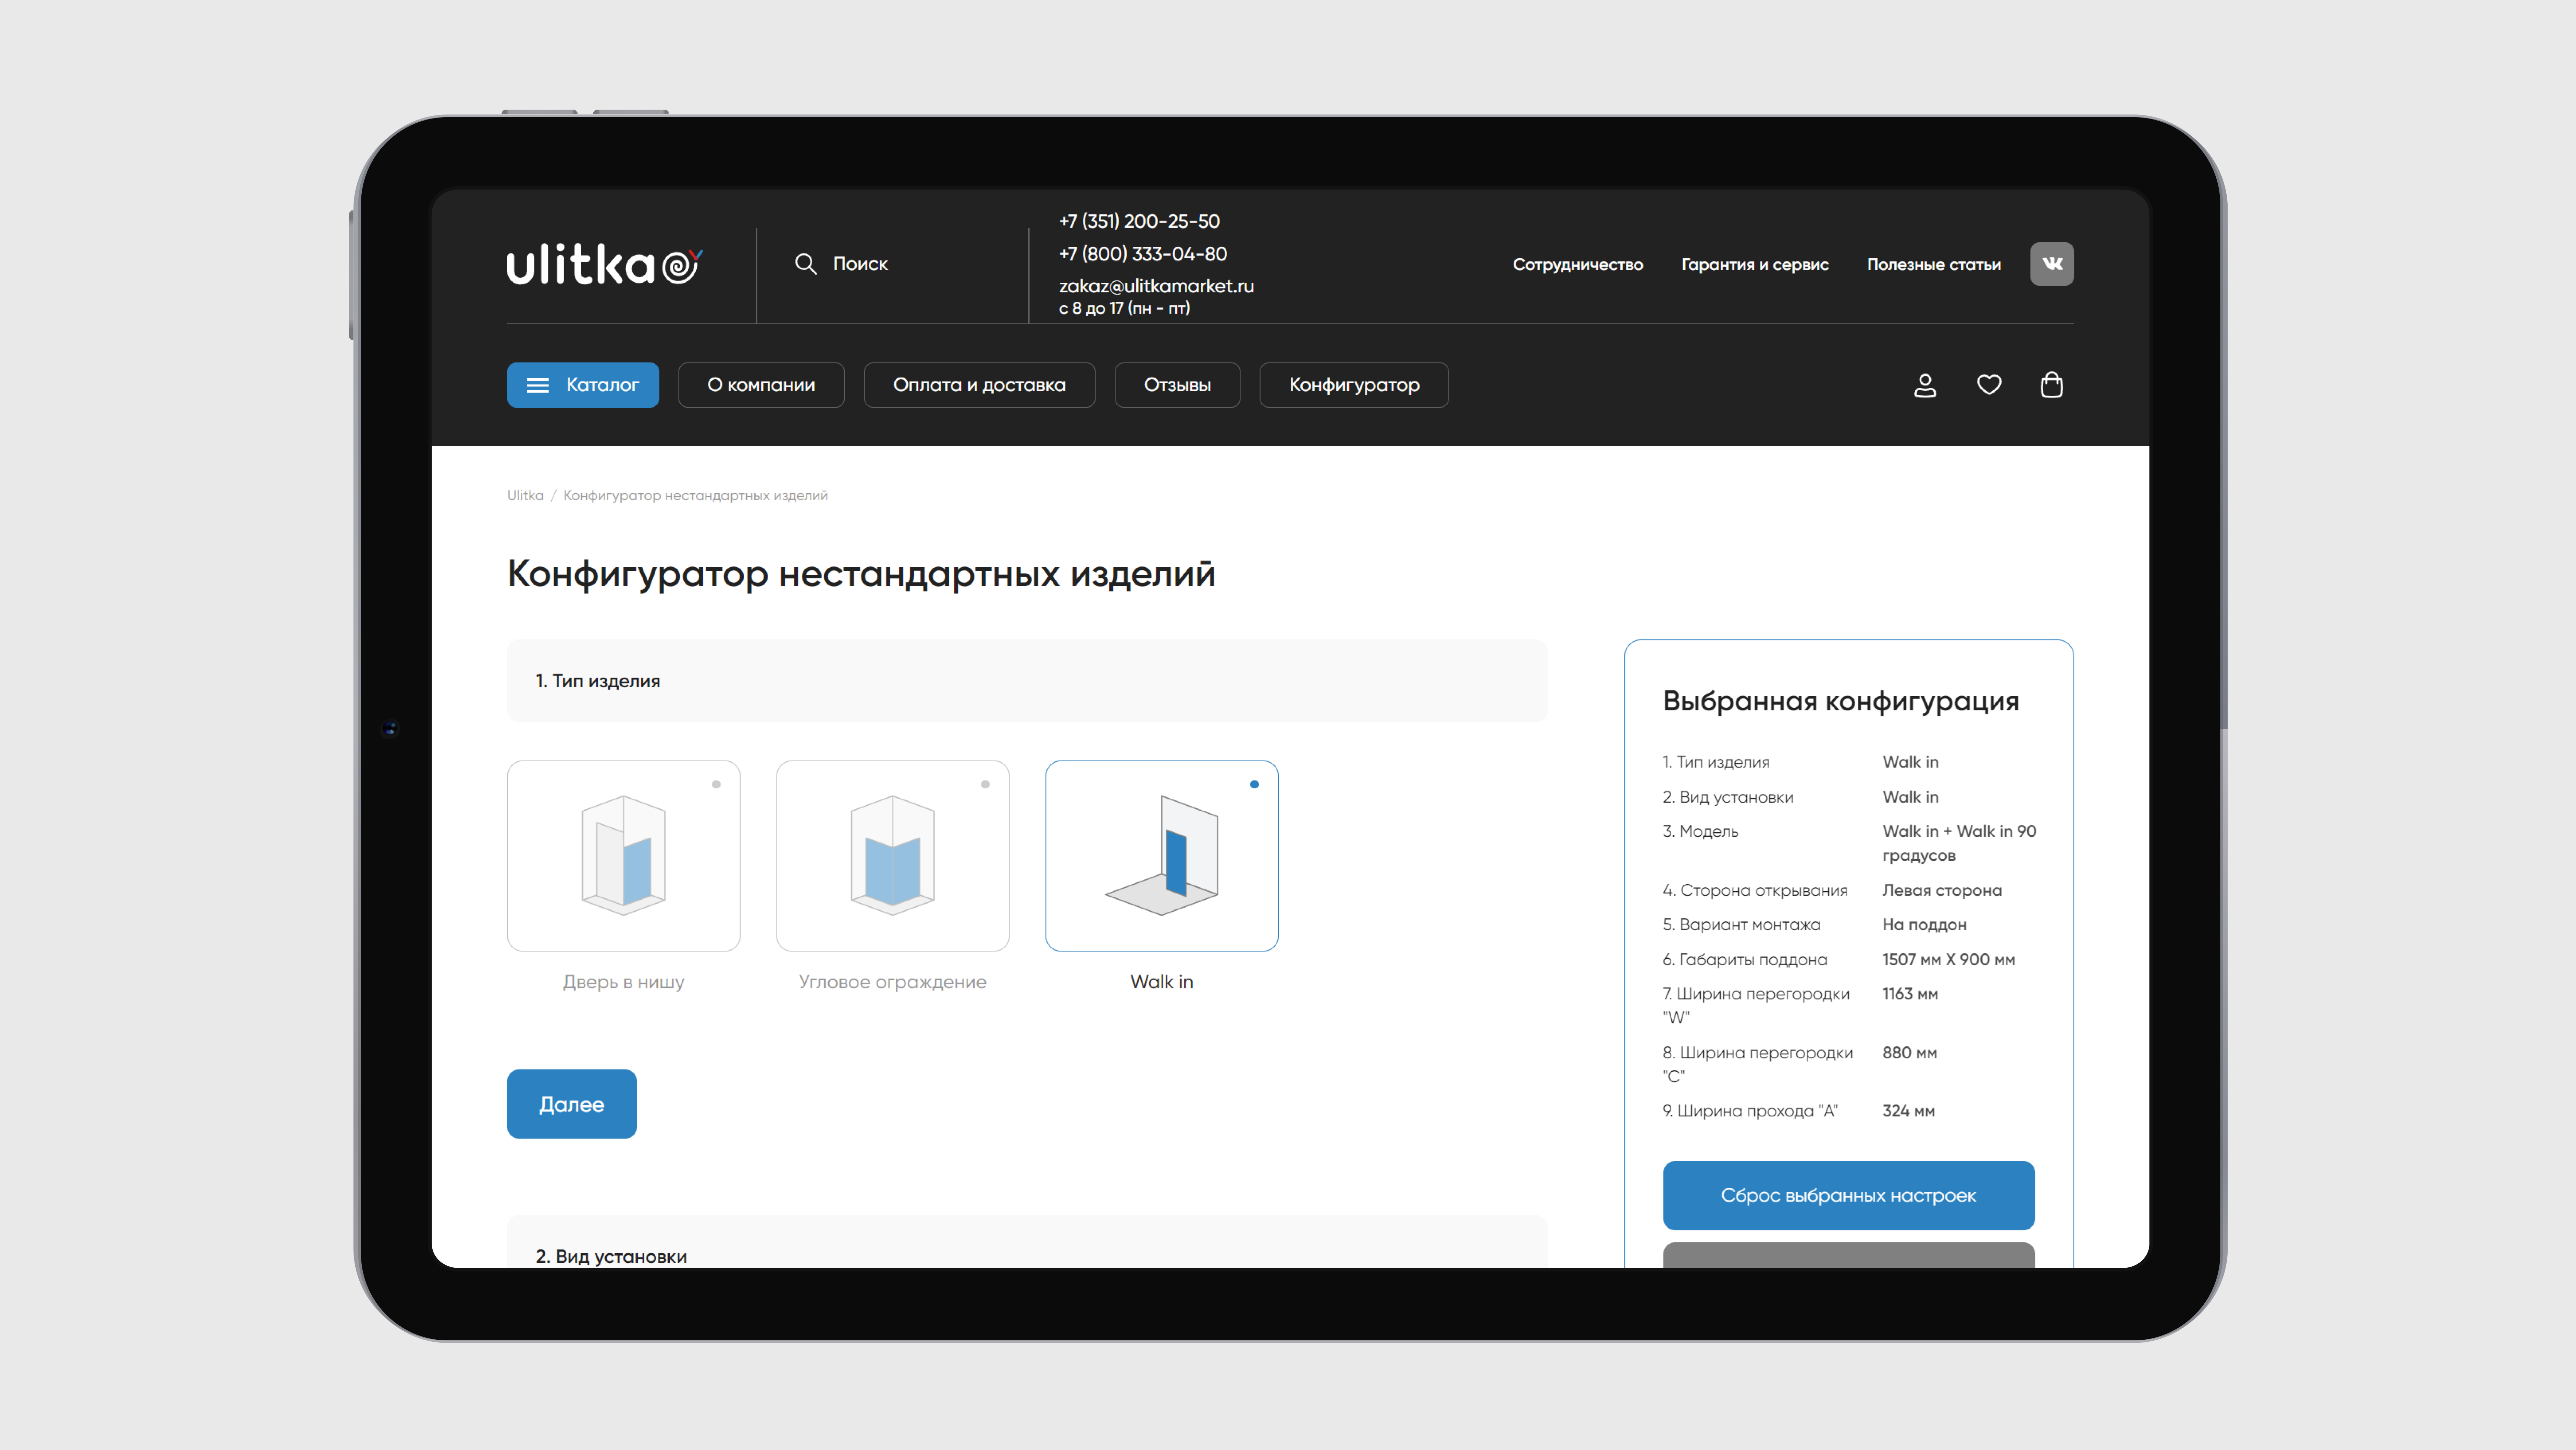This screenshot has height=1450, width=2576.
Task: Open the Каталог menu
Action: tap(583, 385)
